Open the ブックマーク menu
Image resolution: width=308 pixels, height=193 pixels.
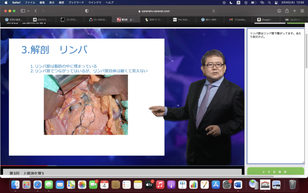pos(76,2)
